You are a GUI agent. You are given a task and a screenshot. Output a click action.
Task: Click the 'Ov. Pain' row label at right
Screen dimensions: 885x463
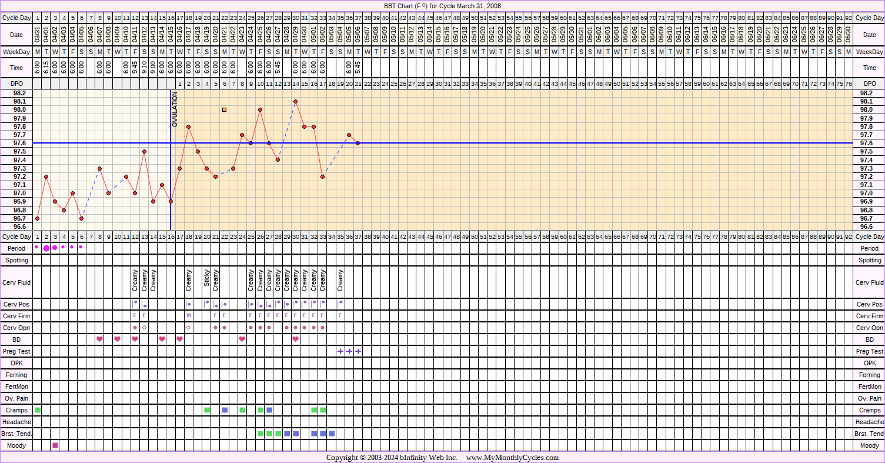(x=870, y=398)
